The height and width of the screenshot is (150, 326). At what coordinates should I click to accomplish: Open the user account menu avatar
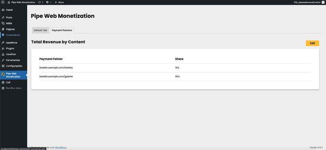point(323,2)
